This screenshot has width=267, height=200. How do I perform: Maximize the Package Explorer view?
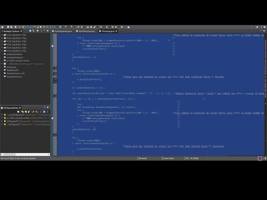(x=48, y=31)
